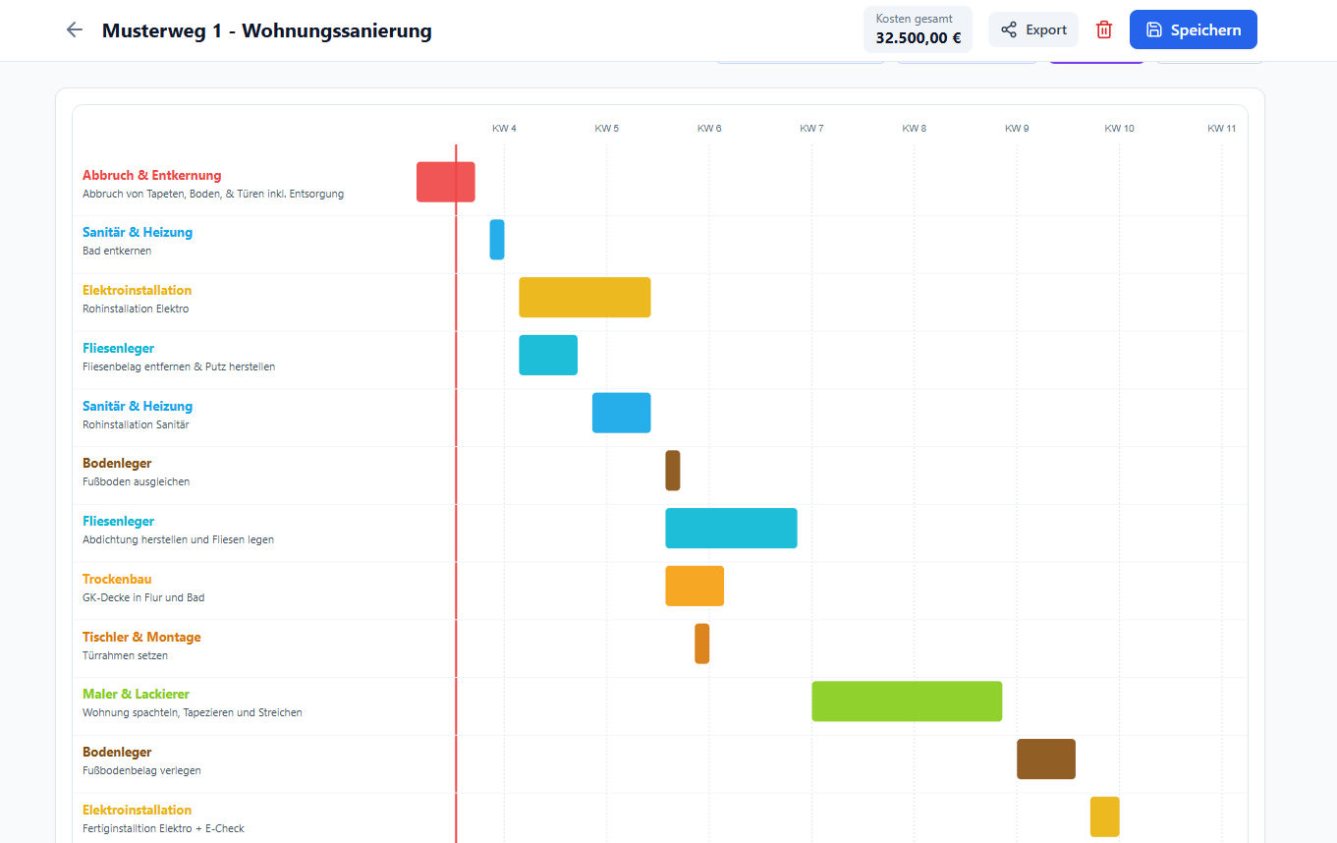Click the back arrow icon
The image size is (1337, 843).
click(x=74, y=29)
